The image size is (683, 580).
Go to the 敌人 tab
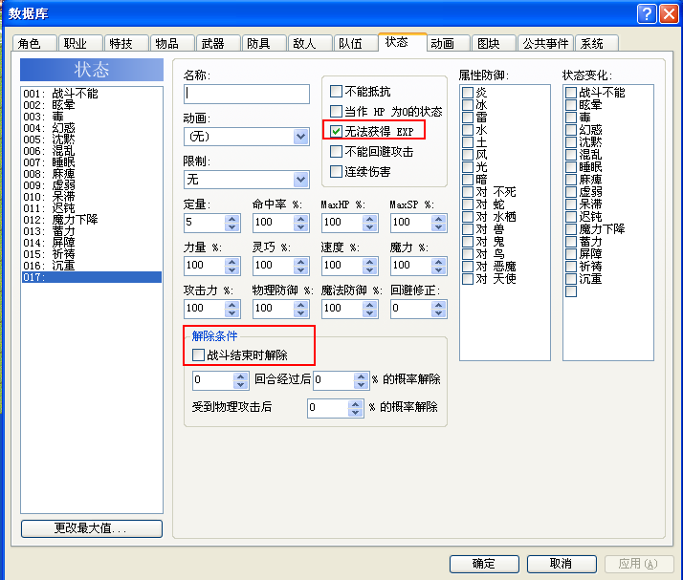[309, 44]
